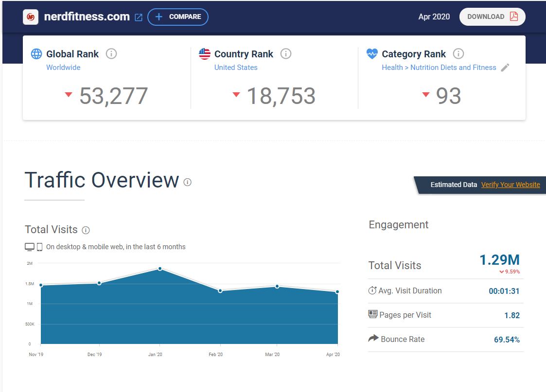Click the nerdfitness site favicon logo

[31, 17]
